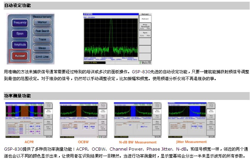Click the N-dB BW Measurement caption
Screen dimensions: 250x166
pyautogui.click(x=138, y=142)
